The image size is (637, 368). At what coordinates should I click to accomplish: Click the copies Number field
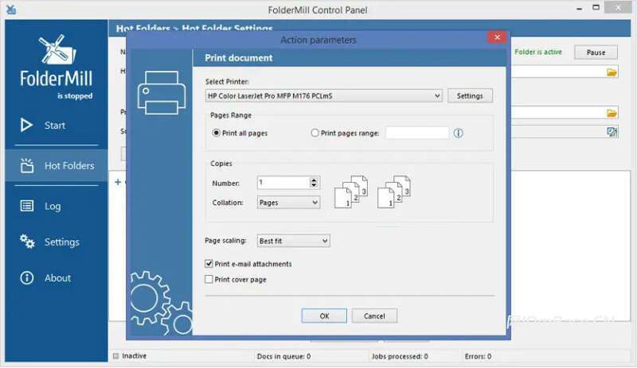[x=283, y=183]
